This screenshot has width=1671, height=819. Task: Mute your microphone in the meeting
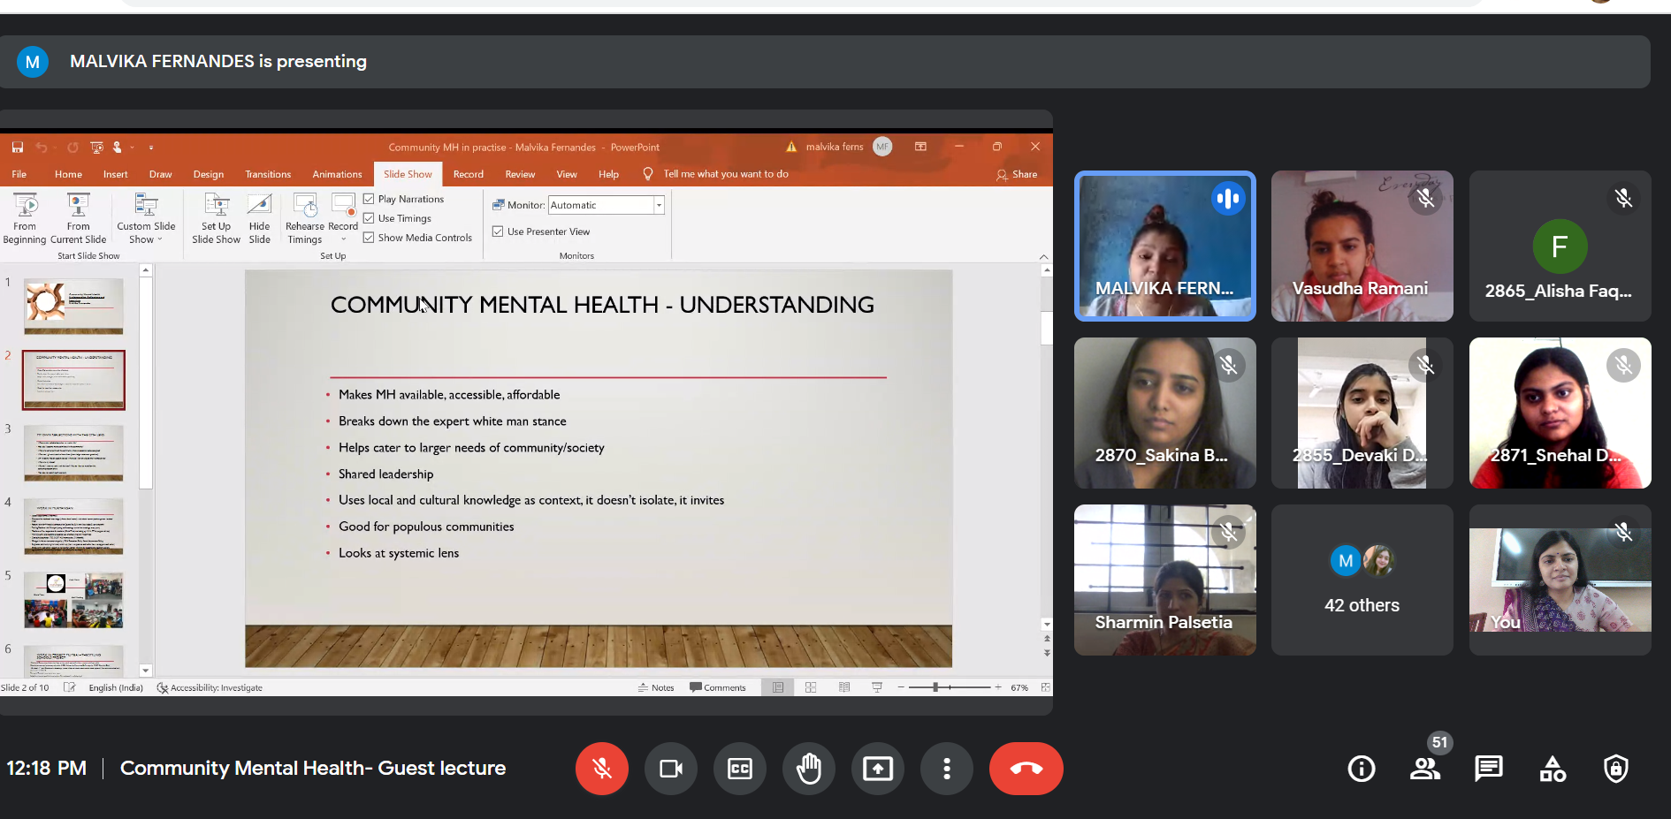602,768
